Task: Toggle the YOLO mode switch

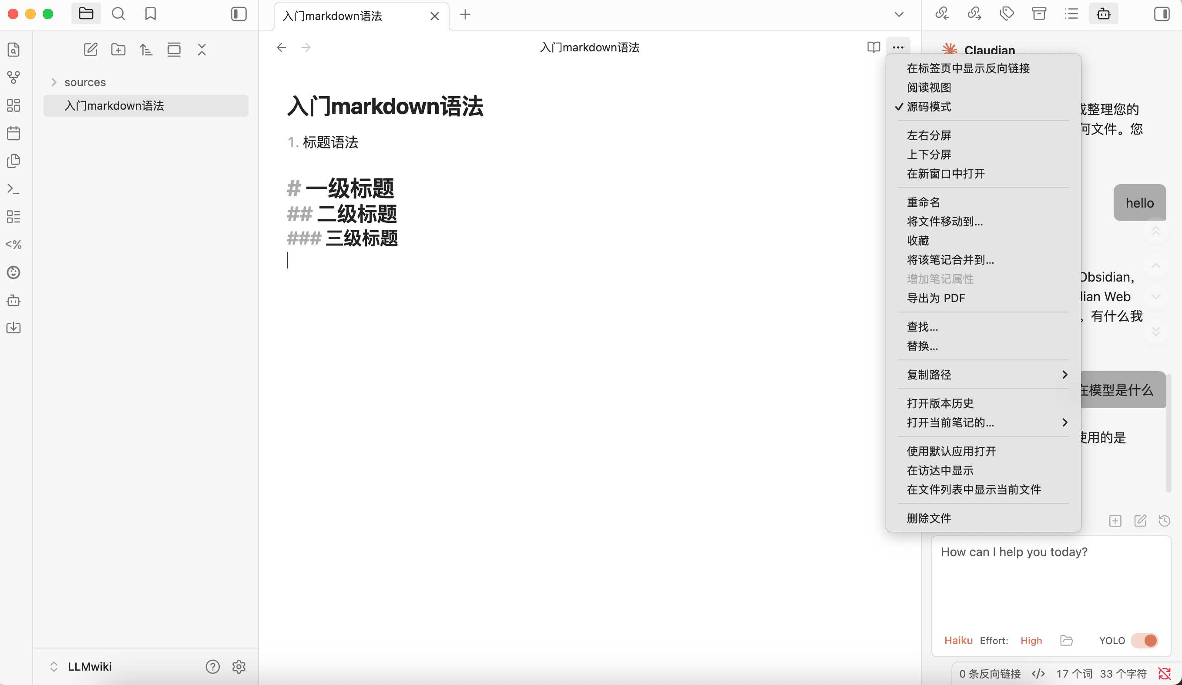Action: point(1144,641)
